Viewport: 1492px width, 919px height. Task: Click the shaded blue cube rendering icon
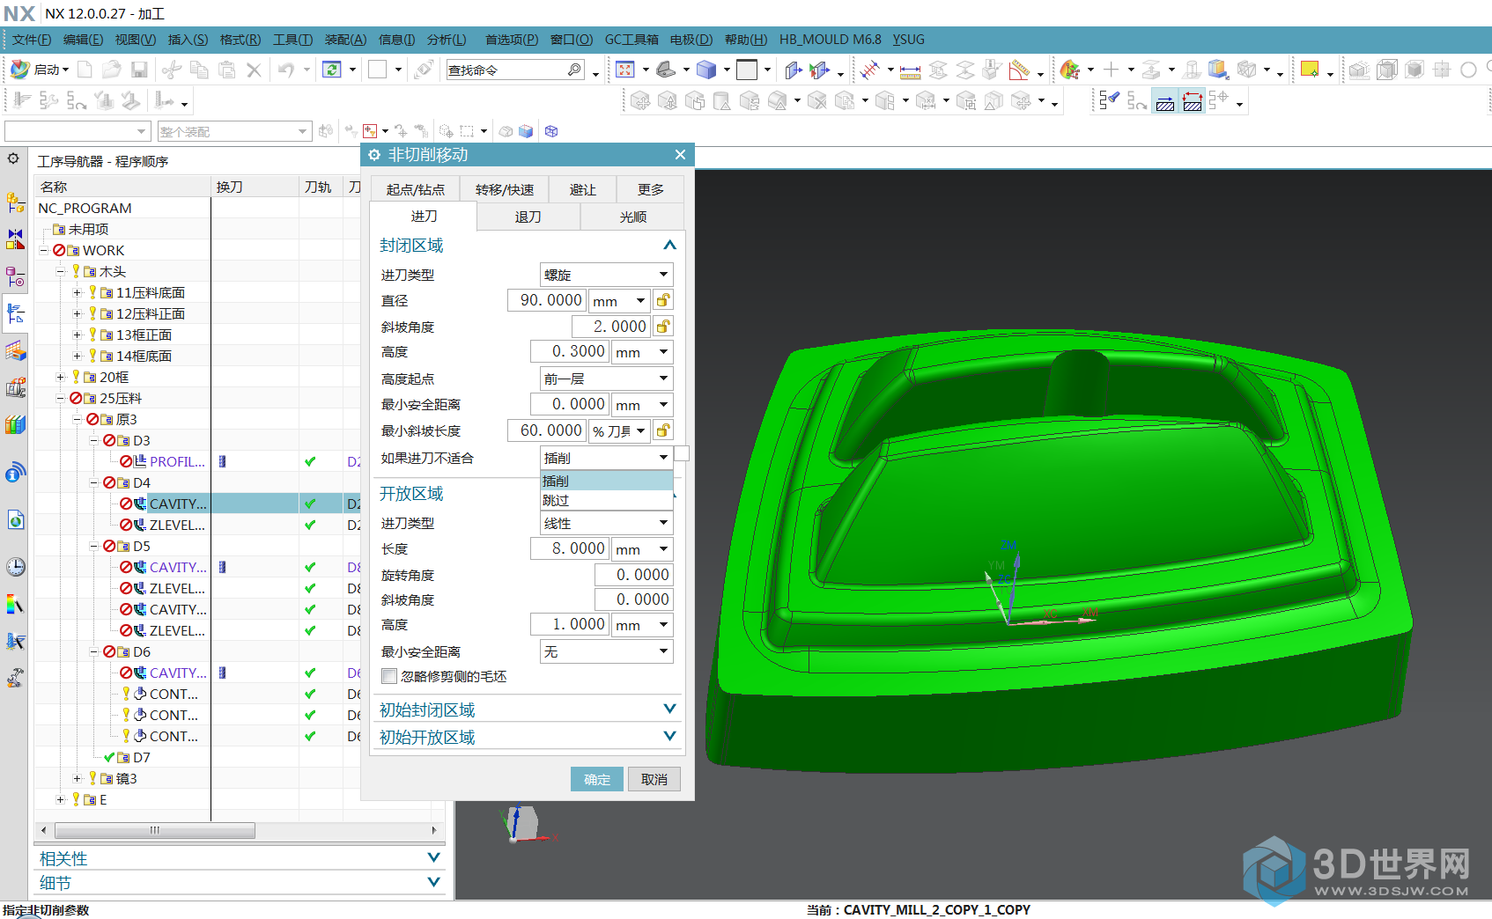pyautogui.click(x=706, y=70)
